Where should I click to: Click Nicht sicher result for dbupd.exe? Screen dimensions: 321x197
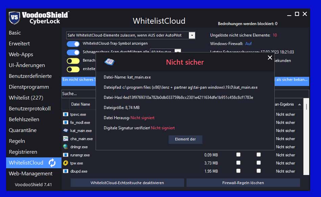pyautogui.click(x=286, y=171)
